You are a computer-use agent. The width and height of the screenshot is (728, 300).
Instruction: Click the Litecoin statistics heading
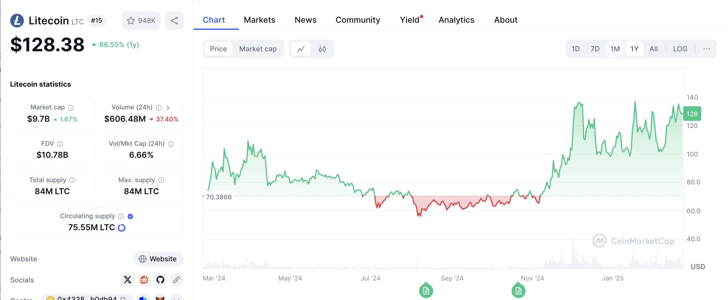tap(41, 84)
